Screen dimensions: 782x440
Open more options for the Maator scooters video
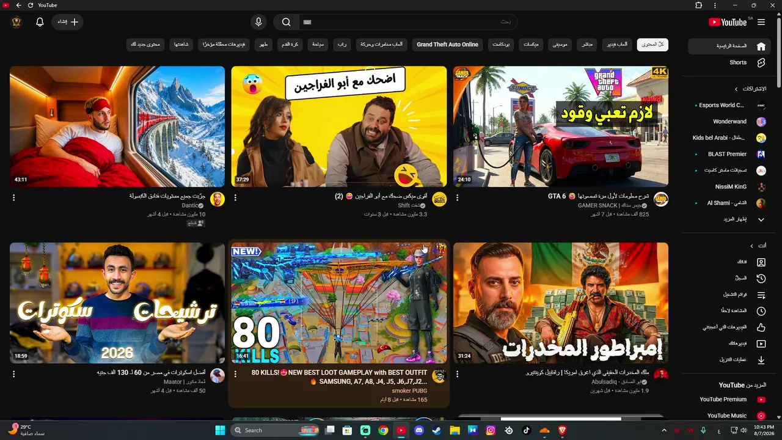click(13, 374)
